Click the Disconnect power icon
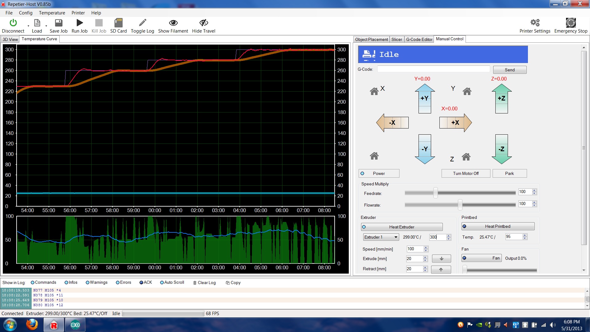590x332 pixels. (13, 23)
